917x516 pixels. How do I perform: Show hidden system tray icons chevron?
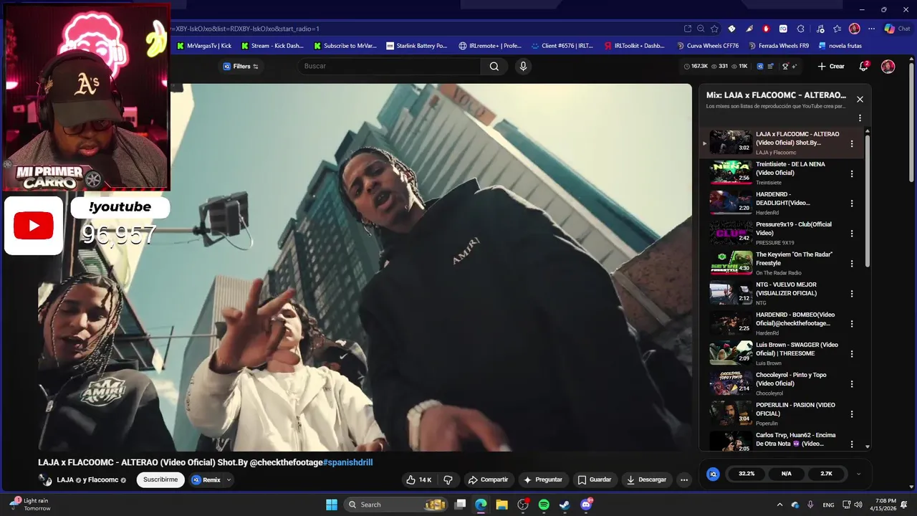[779, 505]
